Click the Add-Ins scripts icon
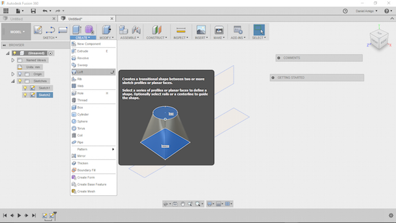Screen dimensions: 396x223 (238, 30)
